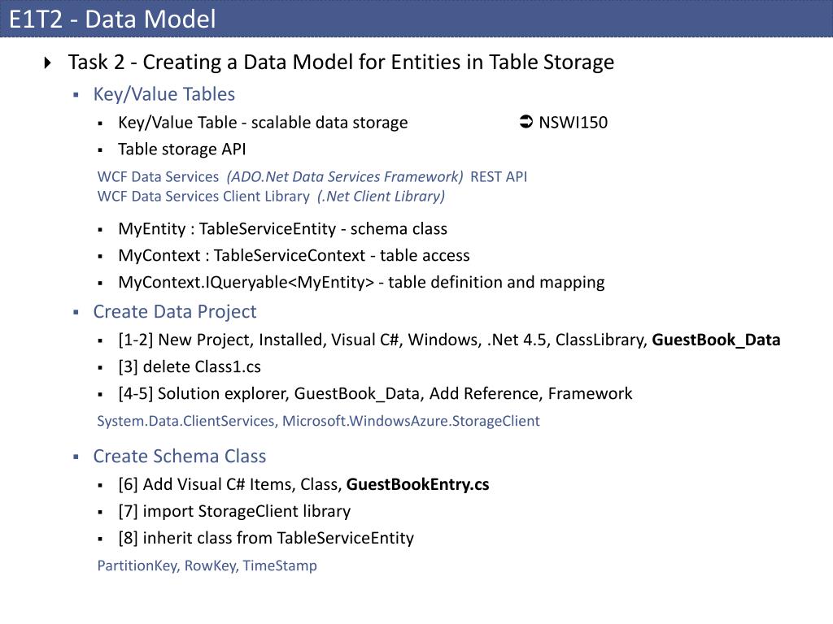Screen dimensions: 833x624
Task: Click the triangle bullet before Task 2
Action: coord(48,63)
